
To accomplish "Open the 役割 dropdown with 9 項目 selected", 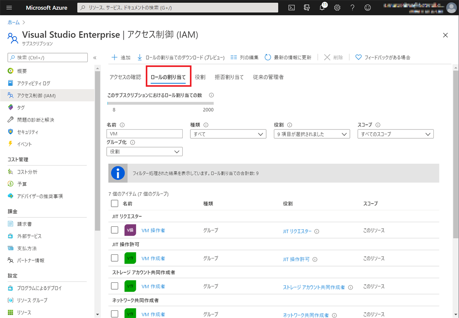I will pos(312,134).
